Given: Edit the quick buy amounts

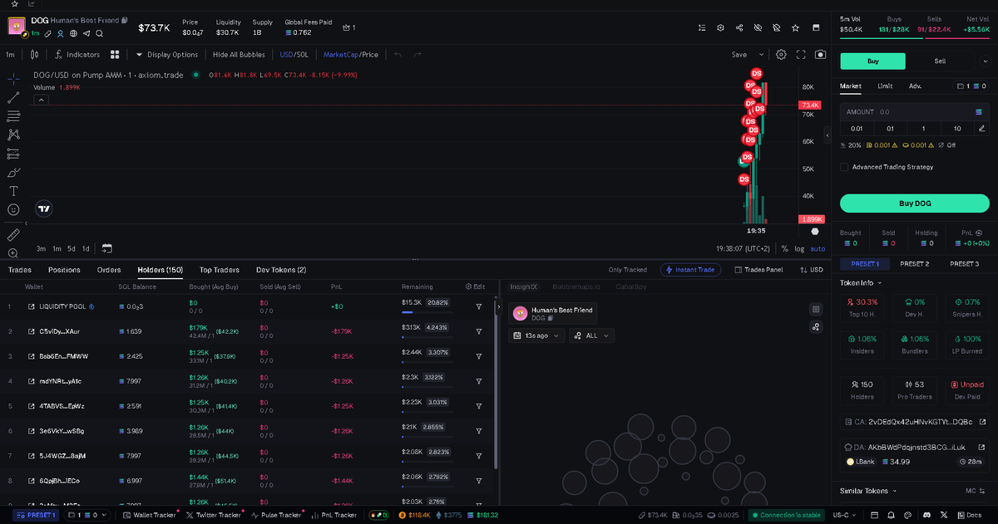Looking at the screenshot, I should [982, 128].
